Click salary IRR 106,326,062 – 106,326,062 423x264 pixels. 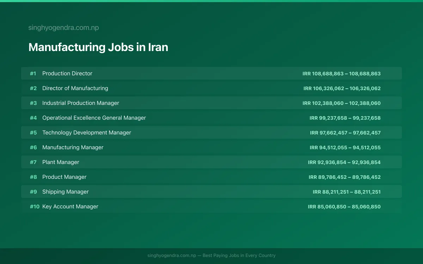click(x=342, y=88)
